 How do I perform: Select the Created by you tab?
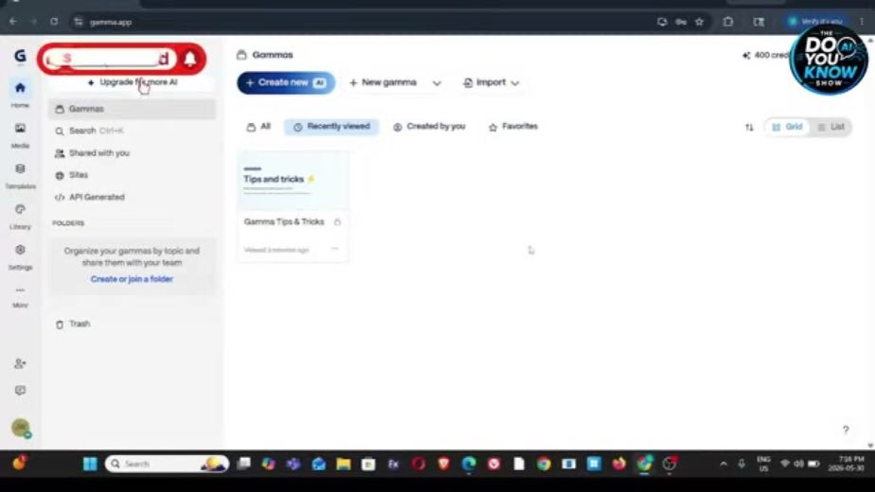[x=429, y=127]
